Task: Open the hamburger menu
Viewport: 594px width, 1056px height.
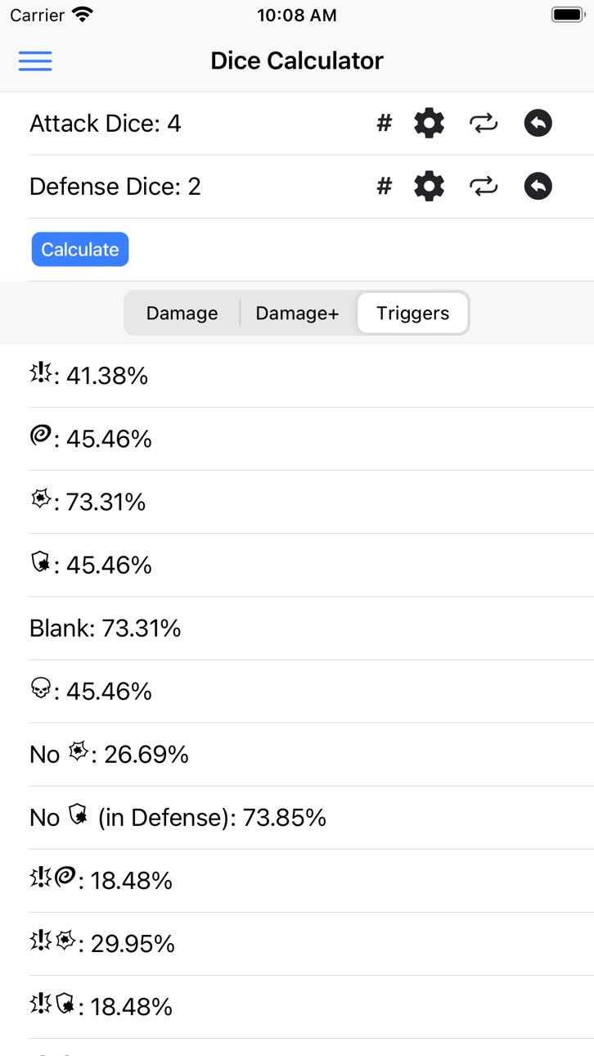Action: click(35, 61)
